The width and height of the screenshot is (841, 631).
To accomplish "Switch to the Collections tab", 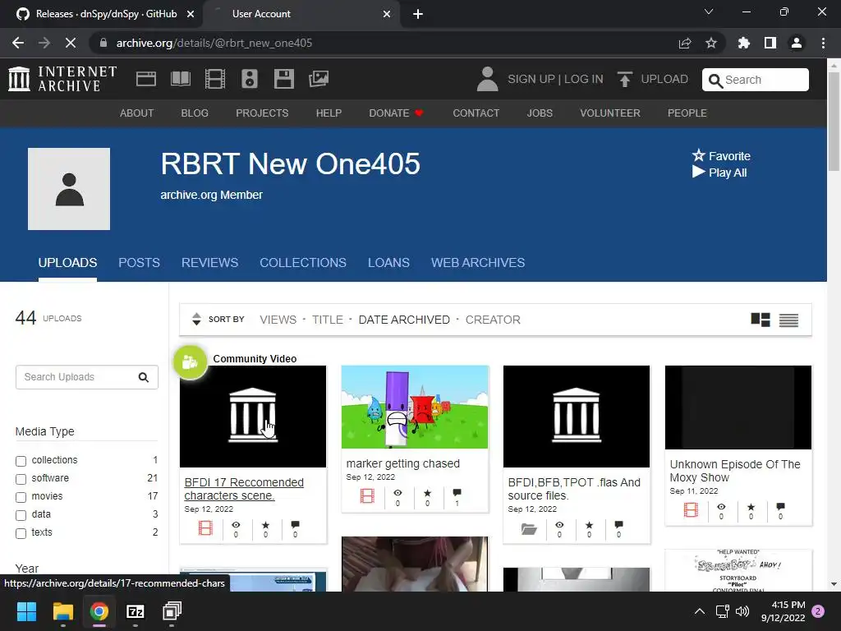I will pos(303,262).
